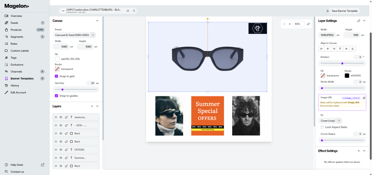
Task: Uncheck the Snap to grid checkbox
Action: [x=57, y=76]
